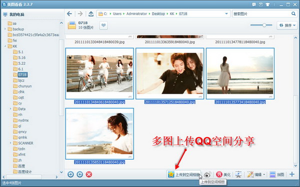Open 编辑 edit tool
Screen dimensions: 300x187
click(x=254, y=174)
